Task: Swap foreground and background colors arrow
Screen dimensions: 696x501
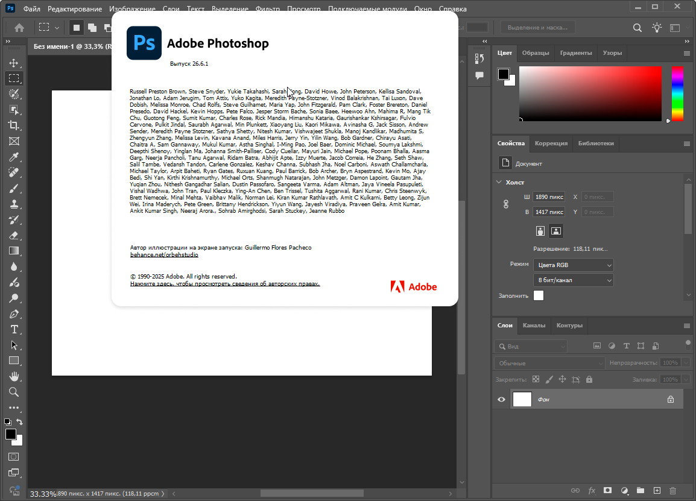Action: click(19, 421)
